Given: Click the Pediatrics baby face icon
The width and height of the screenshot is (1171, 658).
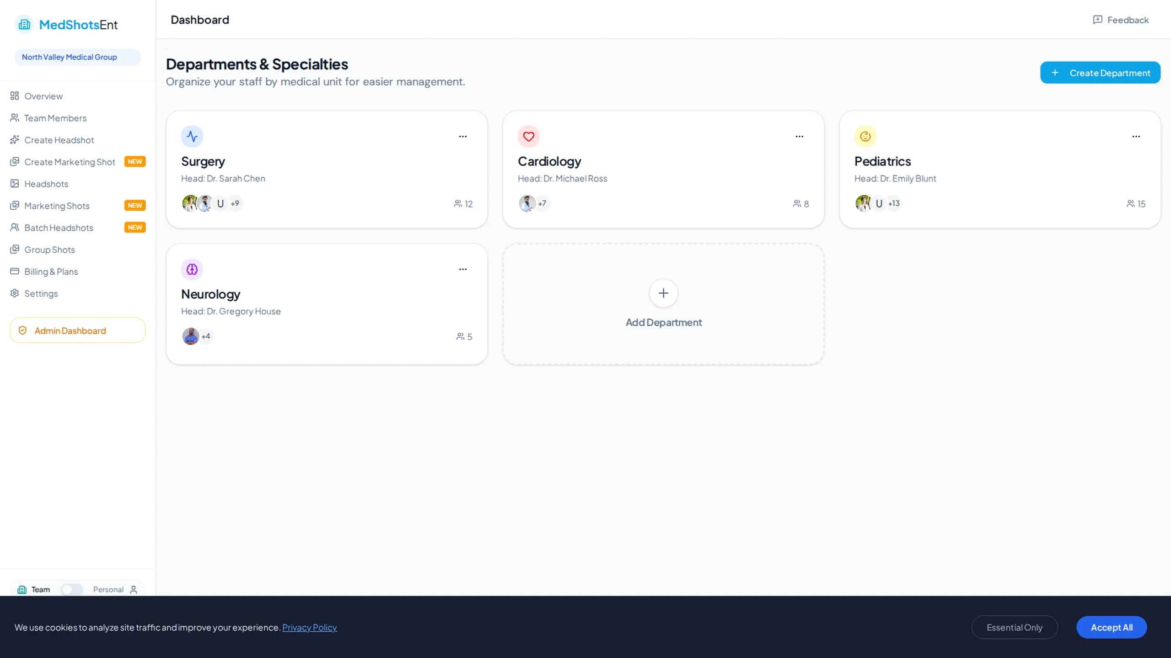Looking at the screenshot, I should [865, 136].
